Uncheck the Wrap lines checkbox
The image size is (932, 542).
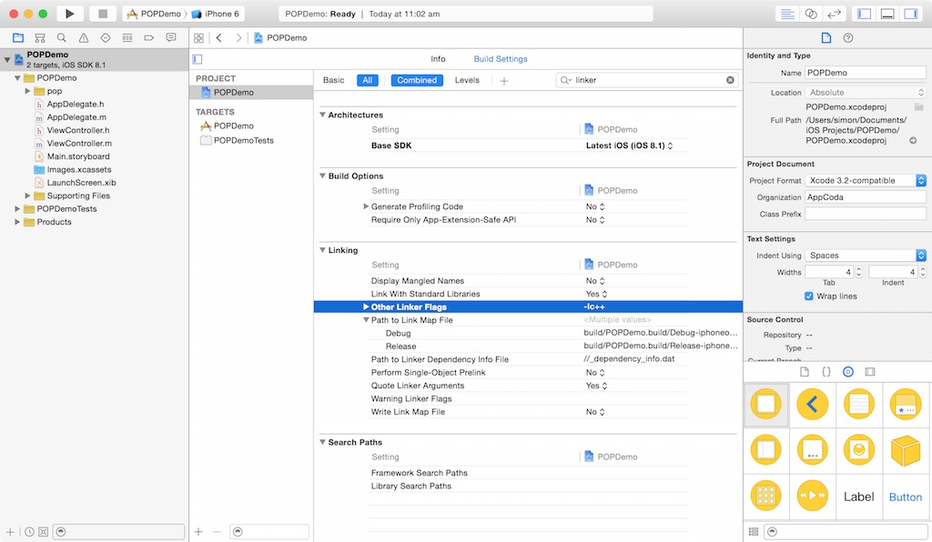point(809,296)
